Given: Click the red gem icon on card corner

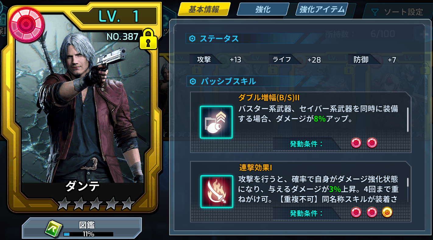Looking at the screenshot, I should pyautogui.click(x=27, y=24).
